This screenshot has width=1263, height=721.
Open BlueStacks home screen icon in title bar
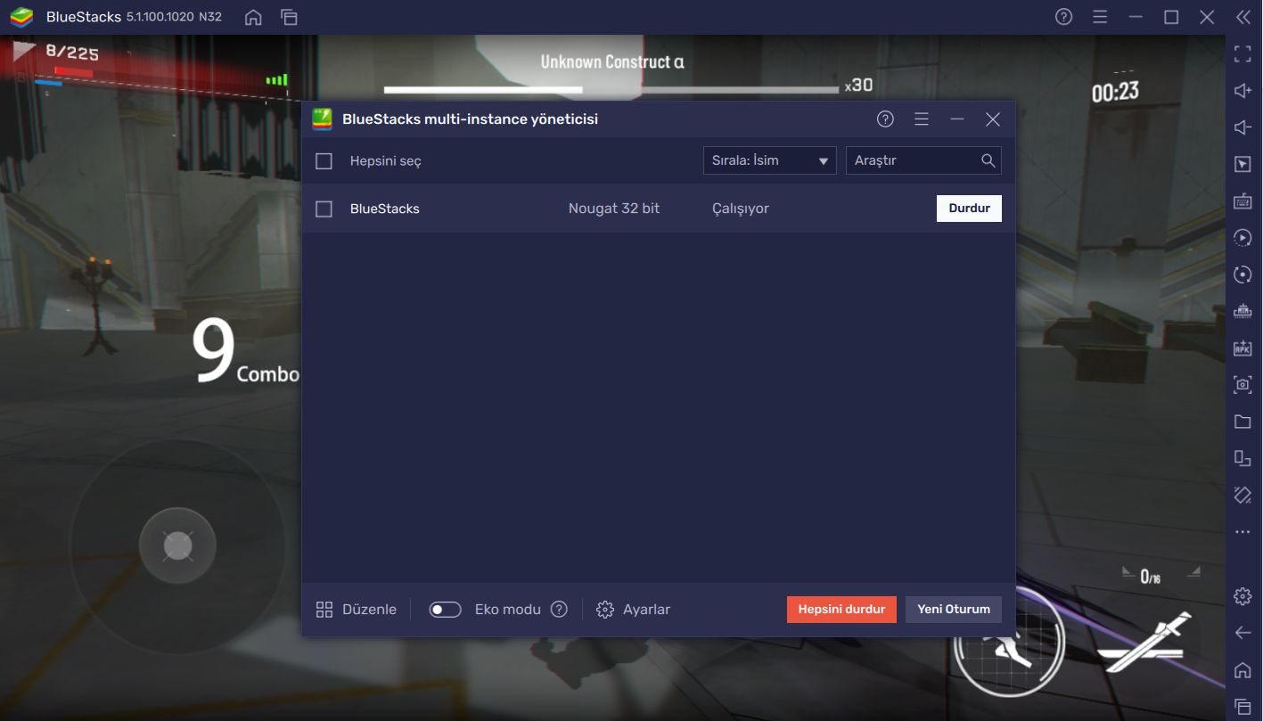[x=253, y=17]
